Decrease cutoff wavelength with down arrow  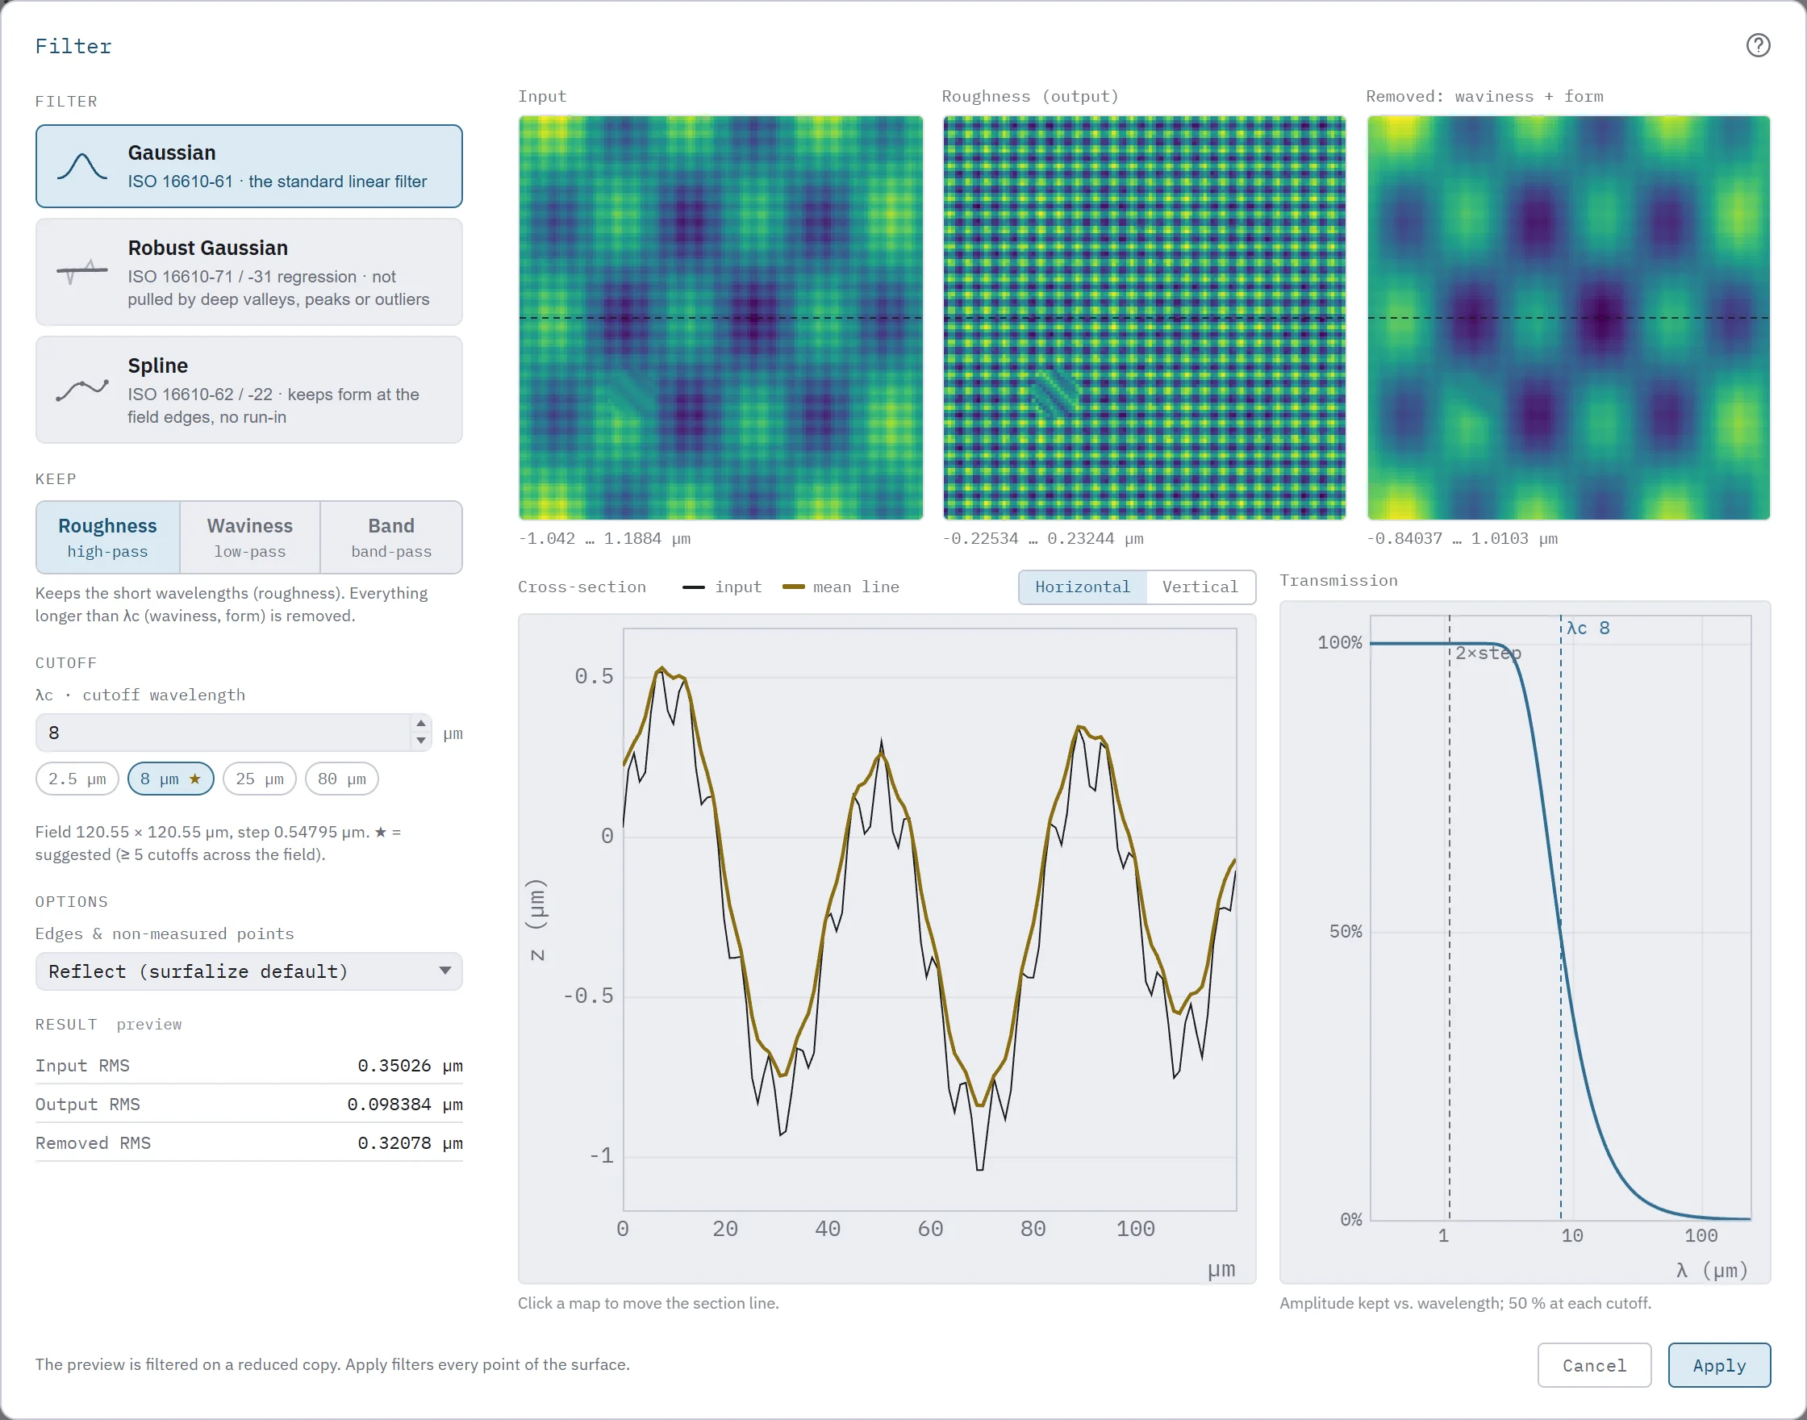[x=421, y=741]
